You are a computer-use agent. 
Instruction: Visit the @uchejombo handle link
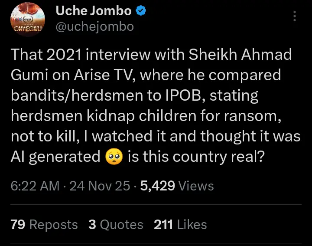point(94,27)
